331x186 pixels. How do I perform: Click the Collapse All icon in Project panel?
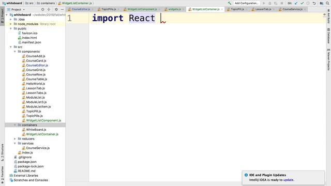click(49, 9)
